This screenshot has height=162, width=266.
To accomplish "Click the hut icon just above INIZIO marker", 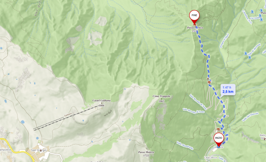I will (x=218, y=129).
